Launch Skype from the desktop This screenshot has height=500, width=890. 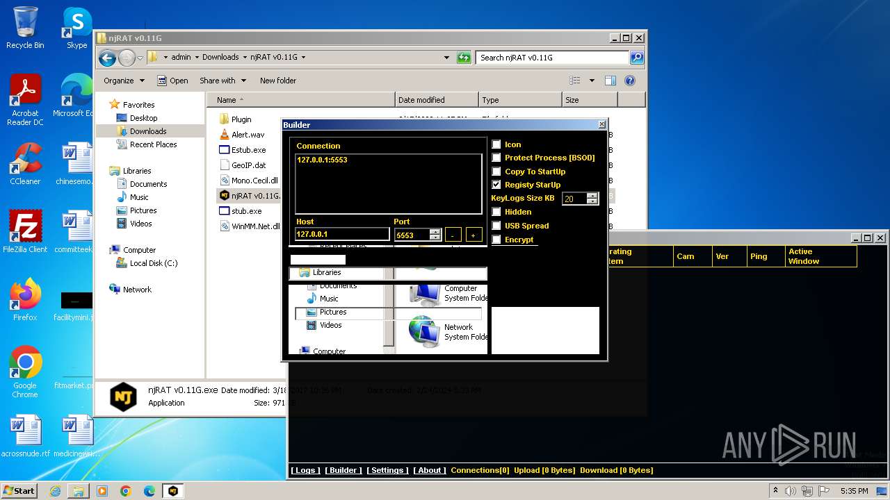click(76, 28)
